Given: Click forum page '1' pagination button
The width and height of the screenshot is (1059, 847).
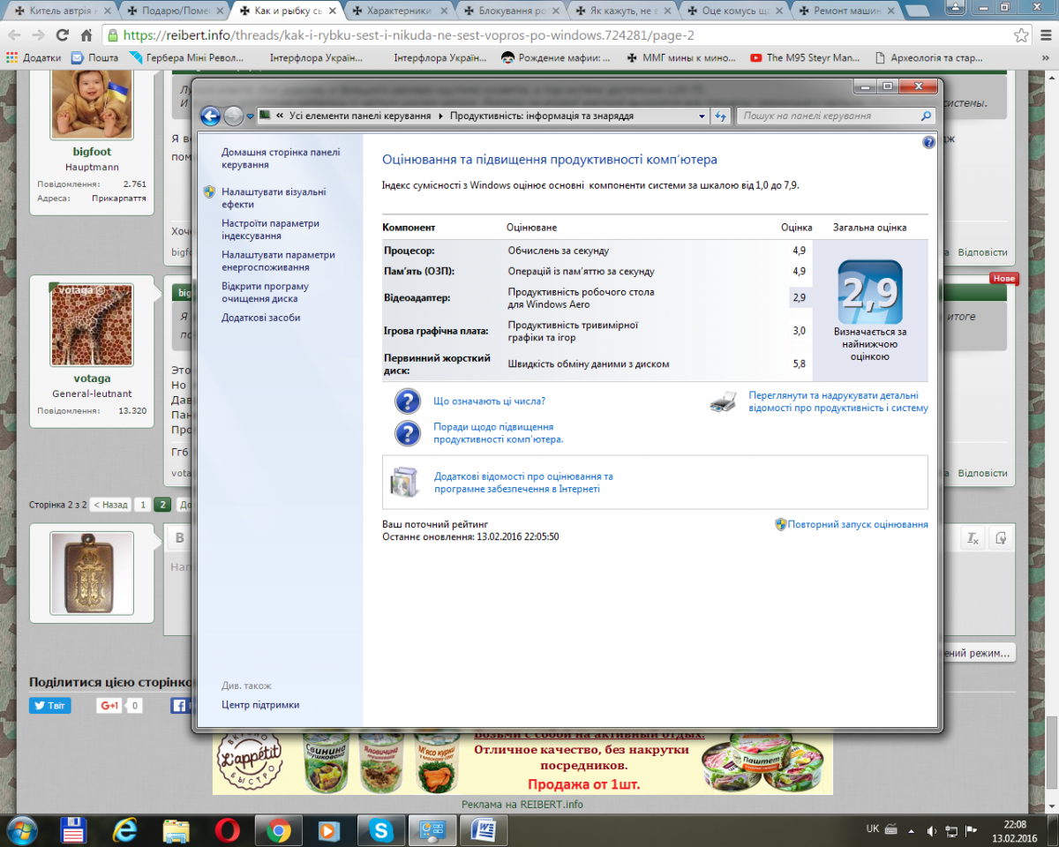Looking at the screenshot, I should [142, 505].
